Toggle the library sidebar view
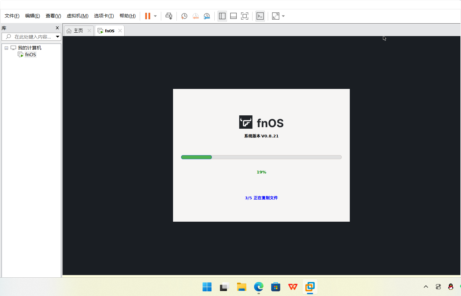461x296 pixels. (222, 16)
